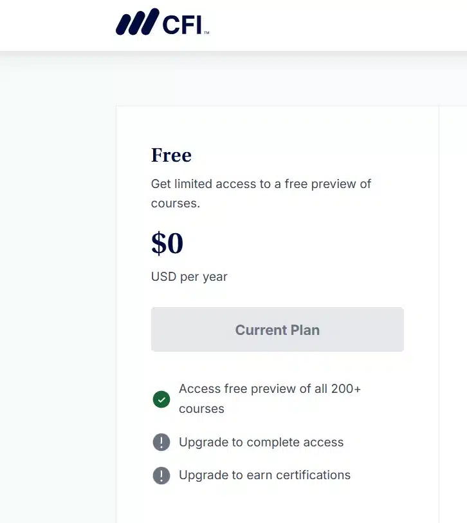Click exclamation icon beside Upgrade to complete access
This screenshot has width=467, height=523.
[x=161, y=442]
